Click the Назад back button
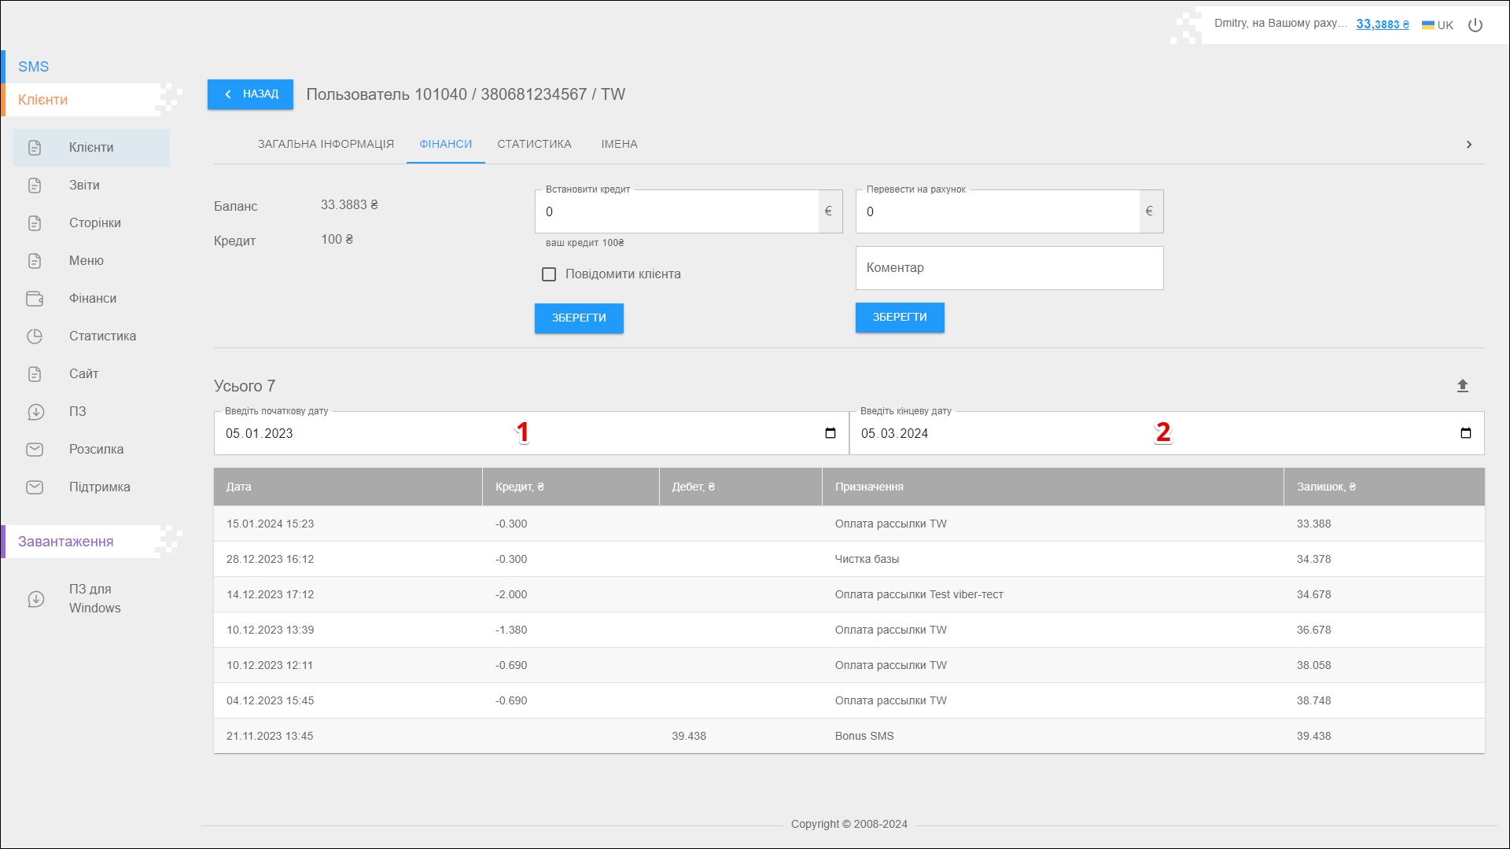This screenshot has height=849, width=1510. click(250, 94)
